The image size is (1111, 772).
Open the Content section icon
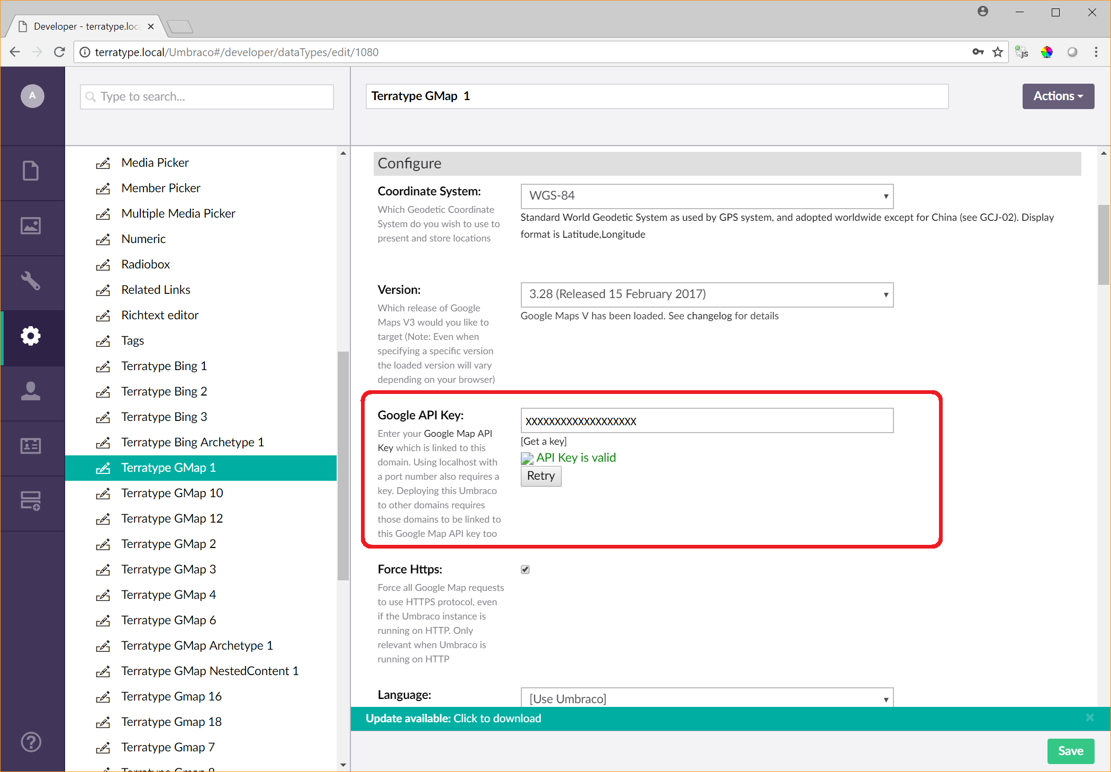[x=31, y=170]
